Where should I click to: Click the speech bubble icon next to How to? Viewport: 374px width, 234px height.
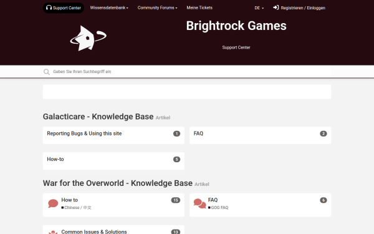coord(53,203)
